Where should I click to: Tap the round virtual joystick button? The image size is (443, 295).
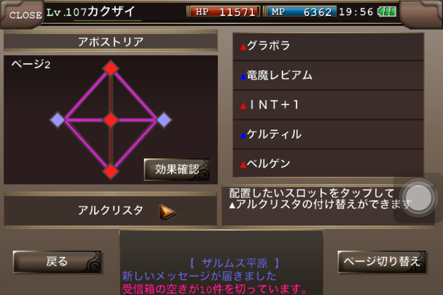pyautogui.click(x=419, y=198)
